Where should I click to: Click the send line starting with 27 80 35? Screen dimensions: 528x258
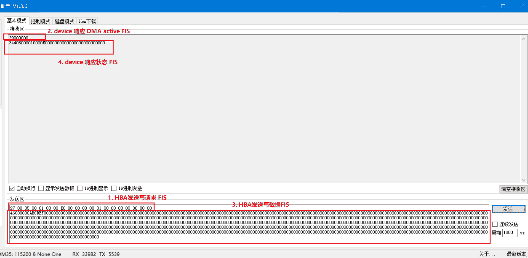point(81,208)
